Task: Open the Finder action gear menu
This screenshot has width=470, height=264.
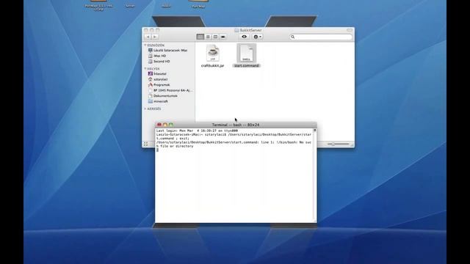Action: click(x=257, y=37)
